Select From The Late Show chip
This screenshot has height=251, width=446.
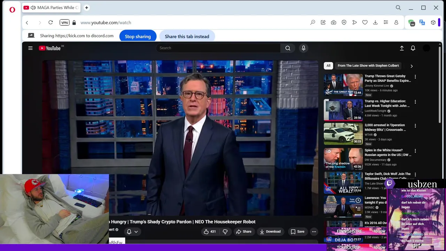click(368, 66)
